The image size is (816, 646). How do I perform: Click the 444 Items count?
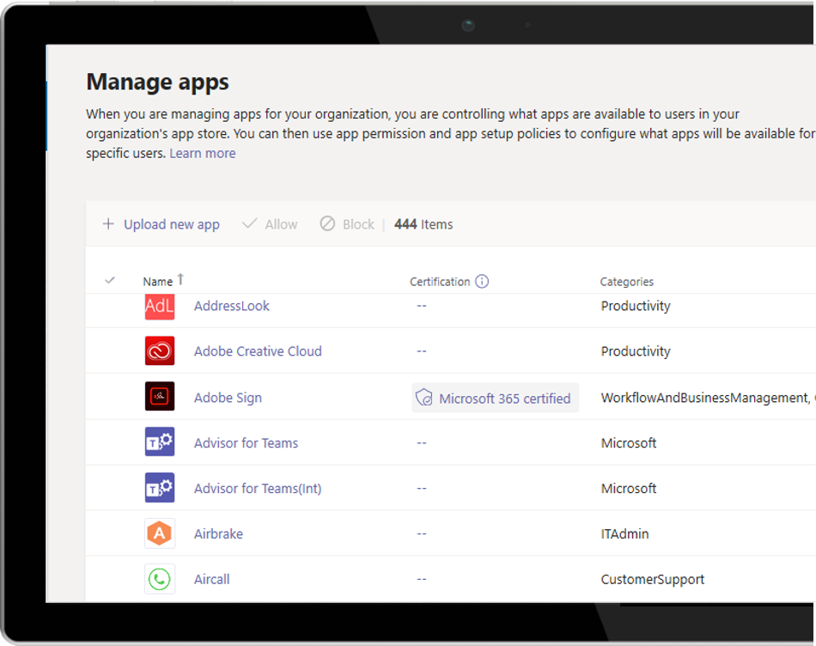423,224
